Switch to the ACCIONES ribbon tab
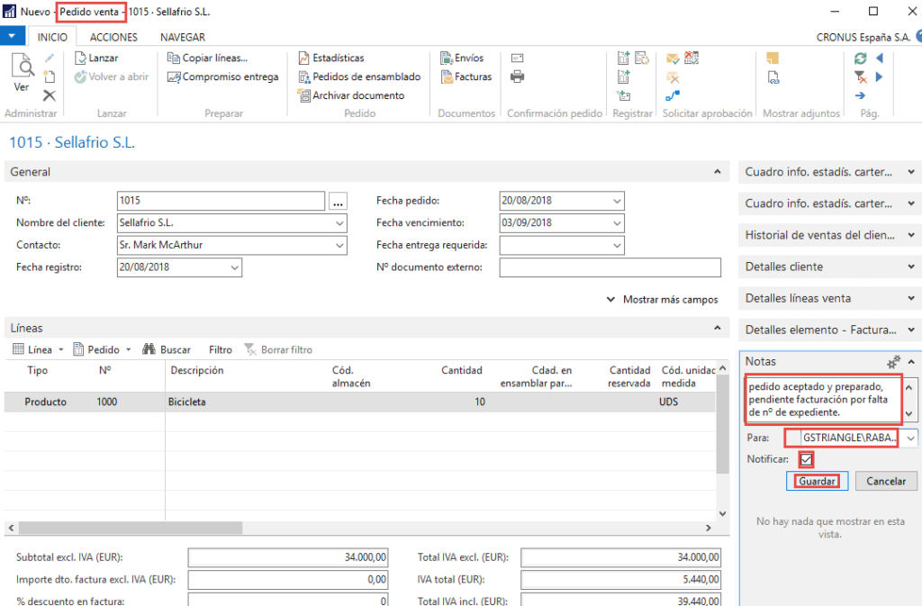This screenshot has height=606, width=922. pos(113,37)
